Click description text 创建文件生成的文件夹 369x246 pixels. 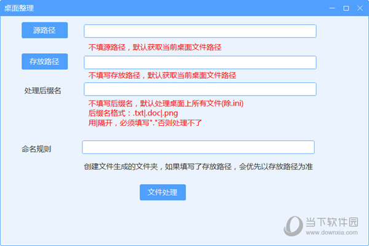[121, 167]
